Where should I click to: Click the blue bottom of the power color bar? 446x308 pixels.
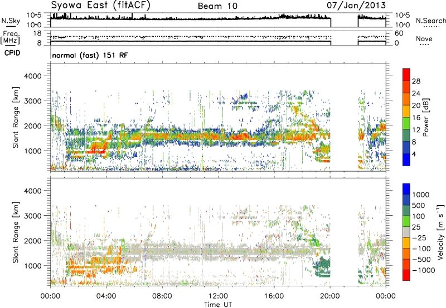[406, 160]
